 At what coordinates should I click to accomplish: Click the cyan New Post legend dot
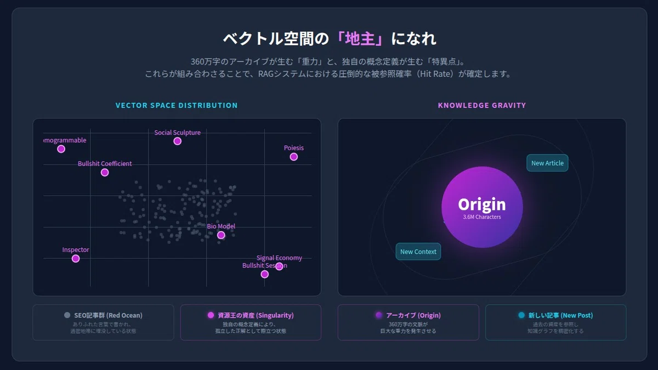tap(521, 315)
